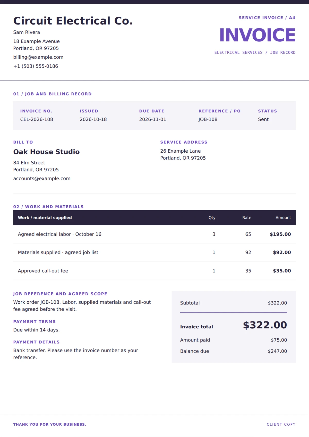Screen dimensions: 309x437
Task: Click the 84 Elm Street address line
Action: (x=29, y=163)
